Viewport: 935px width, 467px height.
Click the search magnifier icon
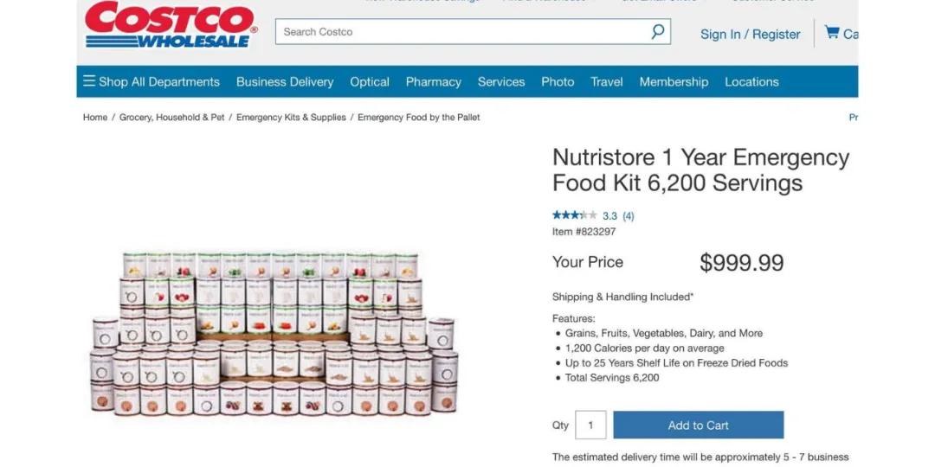pos(657,32)
